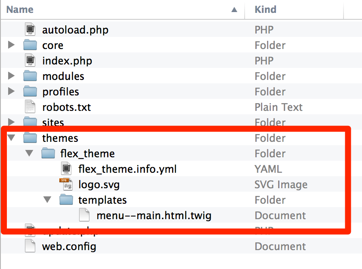This screenshot has height=269, width=362.
Task: Select the web.config file name
Action: [69, 246]
